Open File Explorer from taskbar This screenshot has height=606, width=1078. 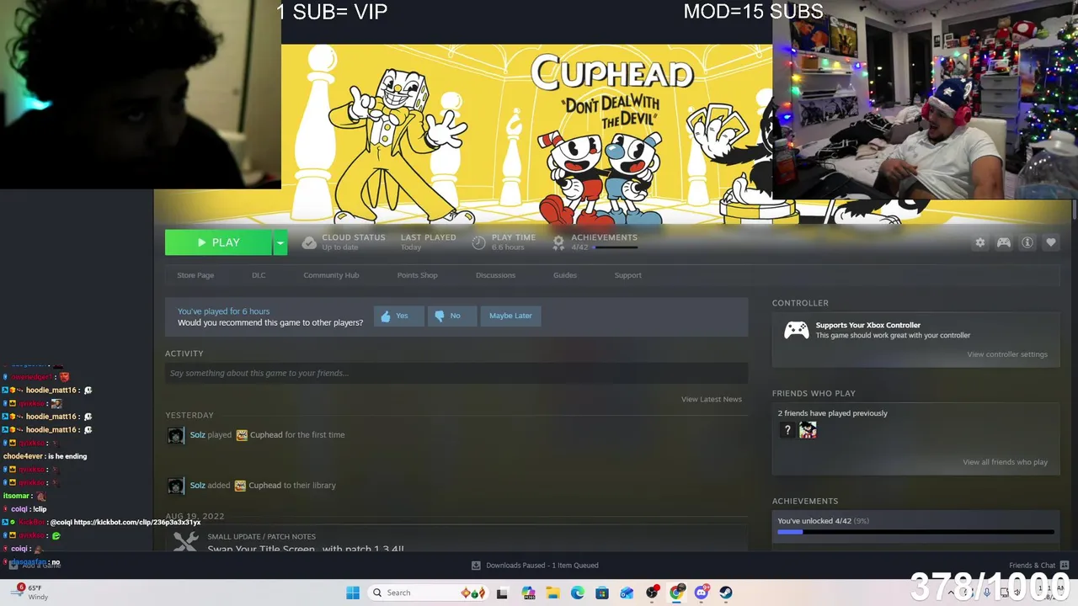pos(552,593)
